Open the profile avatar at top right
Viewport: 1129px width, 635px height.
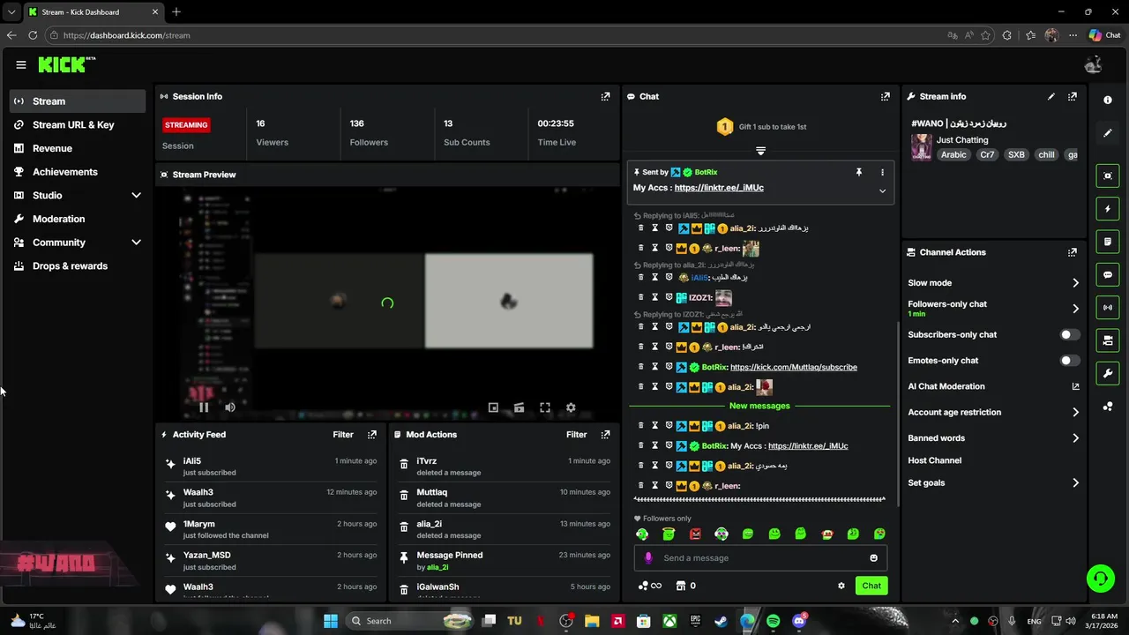pyautogui.click(x=1093, y=64)
